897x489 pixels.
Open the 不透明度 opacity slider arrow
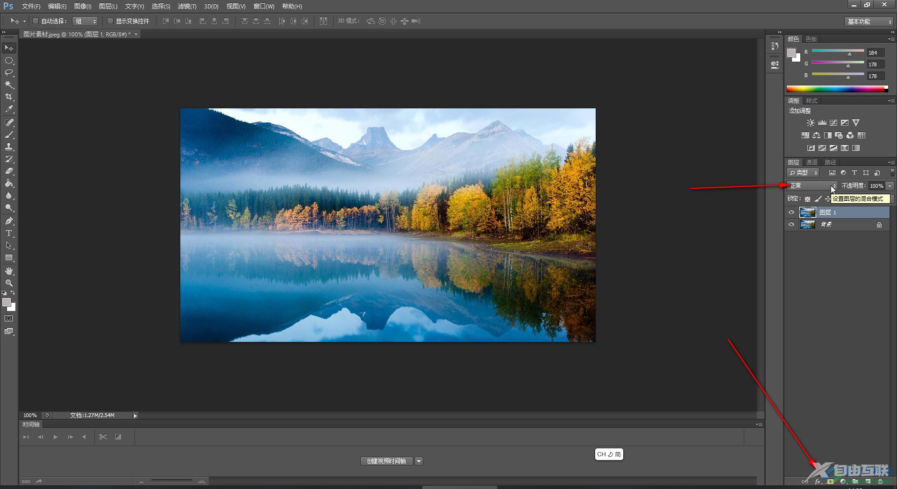pos(890,186)
